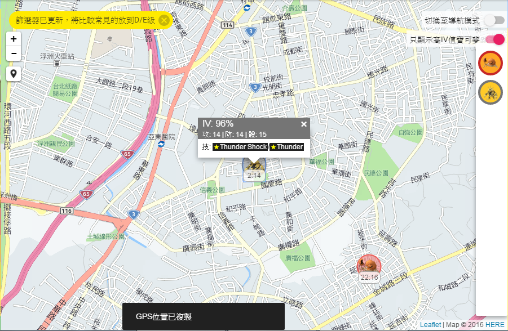Select the Krabby filter icon in sidebar
This screenshot has height=331, width=508.
[x=490, y=63]
